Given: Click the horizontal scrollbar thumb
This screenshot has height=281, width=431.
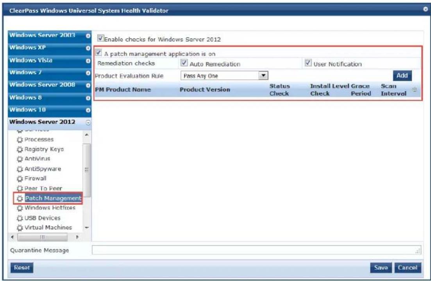Looking at the screenshot, I should 42,237.
